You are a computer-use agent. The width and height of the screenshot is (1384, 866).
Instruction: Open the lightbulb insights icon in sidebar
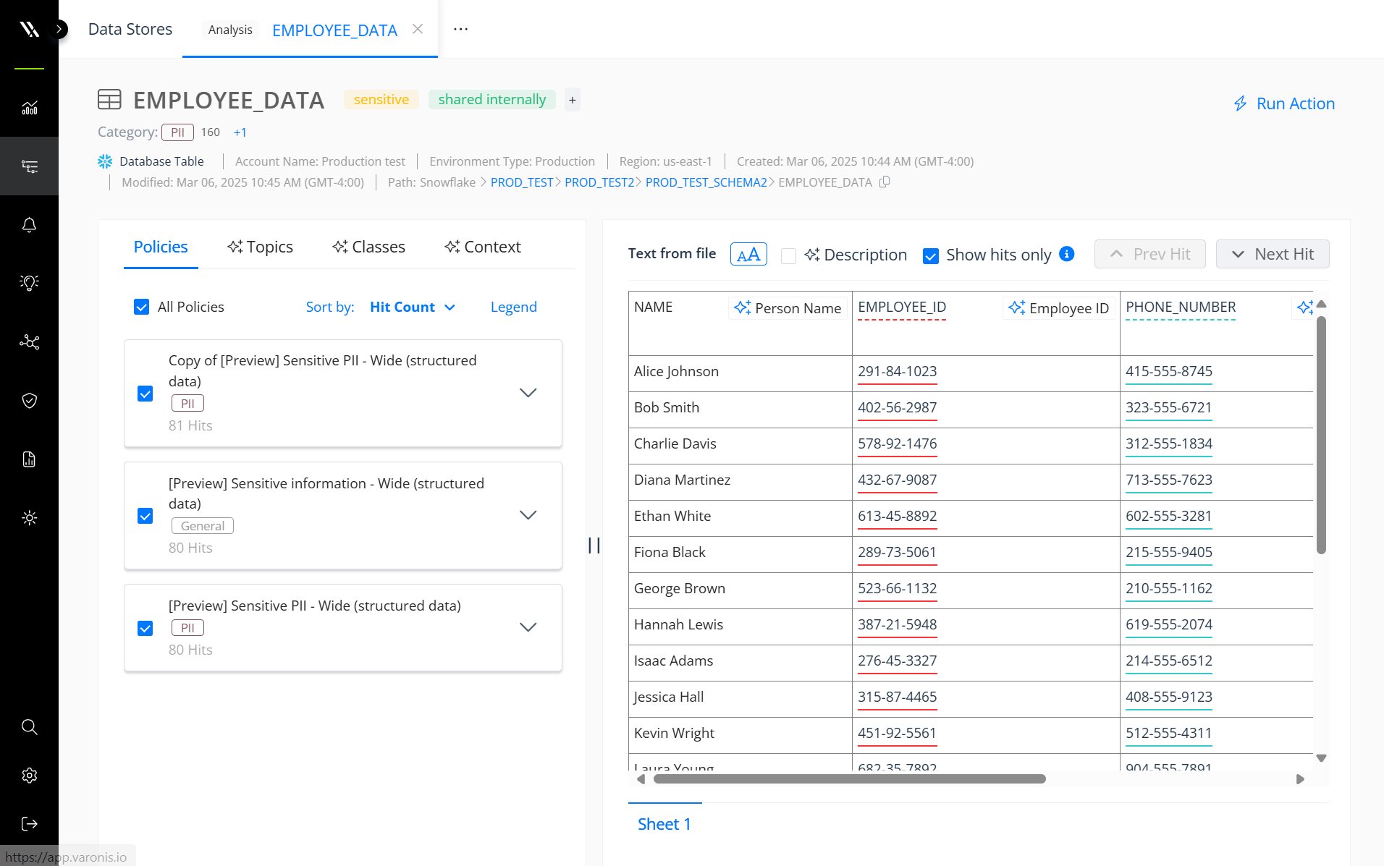29,283
